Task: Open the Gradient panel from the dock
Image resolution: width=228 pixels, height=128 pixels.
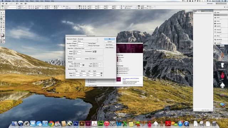Action: coord(218,26)
